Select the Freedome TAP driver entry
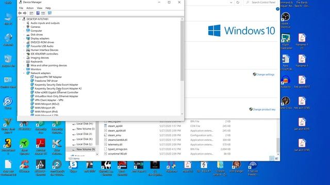The image size is (330, 185). (x=46, y=81)
